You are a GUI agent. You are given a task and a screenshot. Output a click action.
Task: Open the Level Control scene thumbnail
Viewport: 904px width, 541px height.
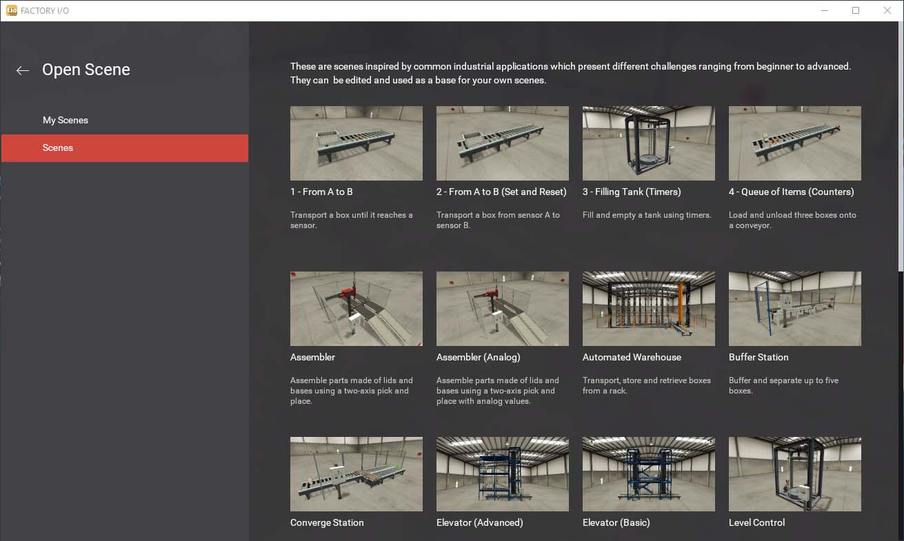[795, 474]
